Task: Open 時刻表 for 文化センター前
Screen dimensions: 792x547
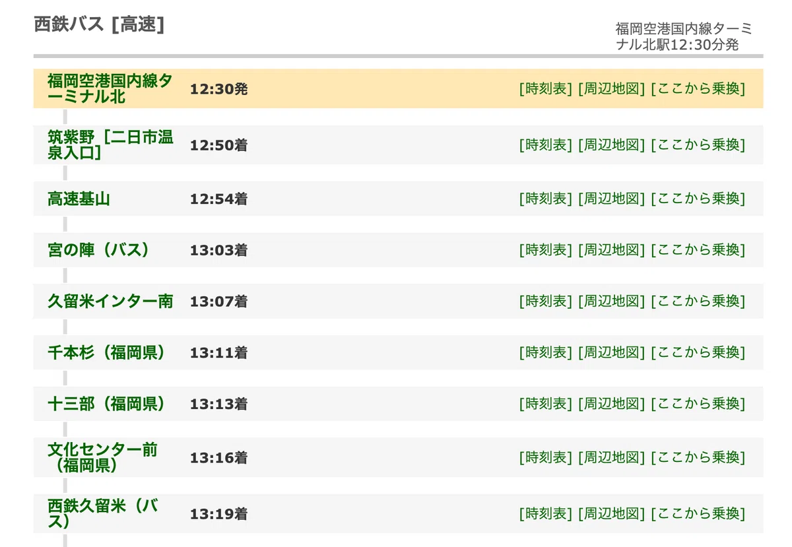Action: [x=545, y=457]
